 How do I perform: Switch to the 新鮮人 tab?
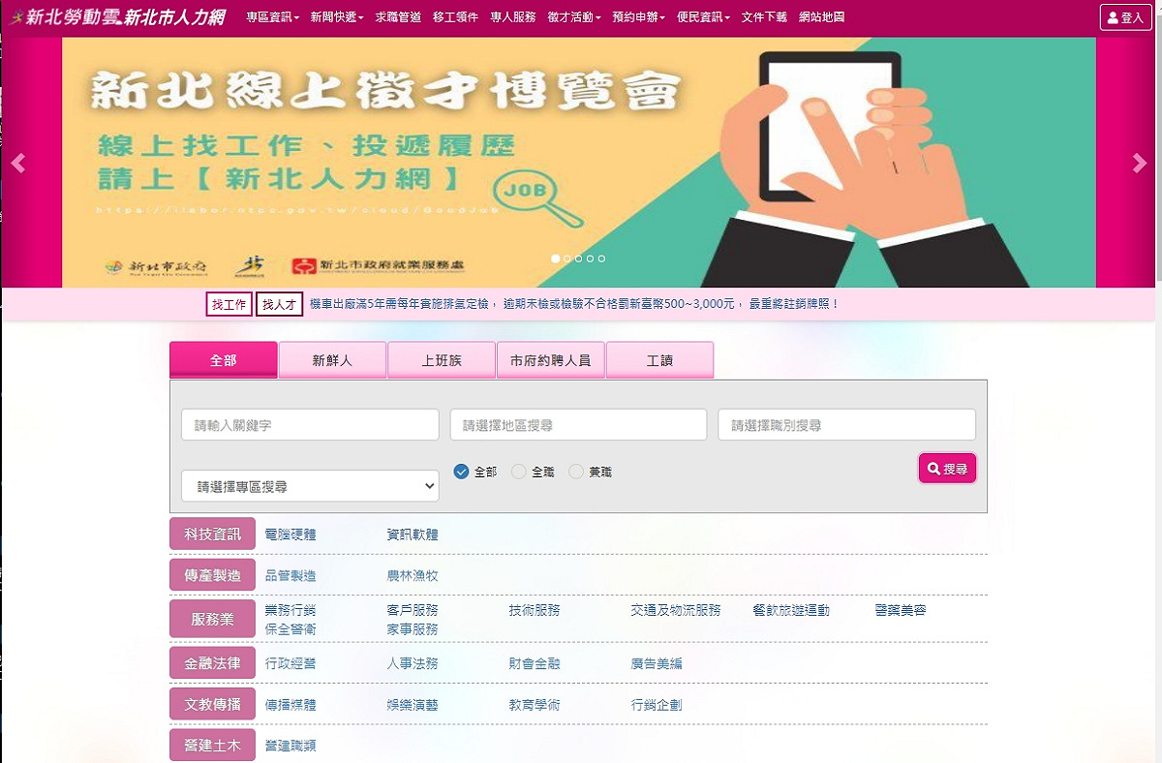tap(332, 360)
